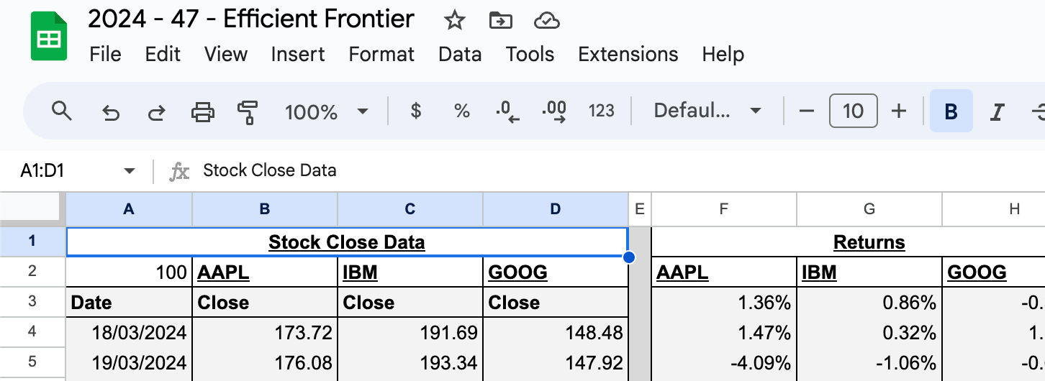Open the Extensions menu
Screen dimensions: 1045x381
click(x=628, y=55)
